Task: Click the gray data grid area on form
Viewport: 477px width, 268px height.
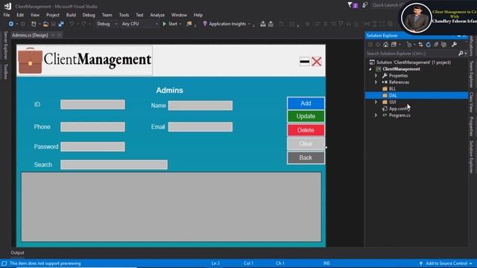Action: coord(171,207)
